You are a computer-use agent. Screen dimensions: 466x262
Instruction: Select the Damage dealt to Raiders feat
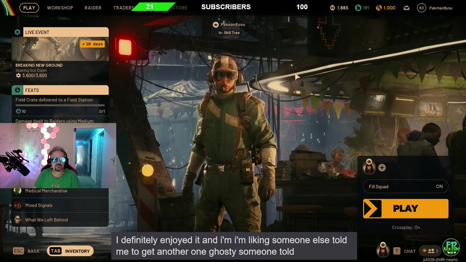pos(54,121)
